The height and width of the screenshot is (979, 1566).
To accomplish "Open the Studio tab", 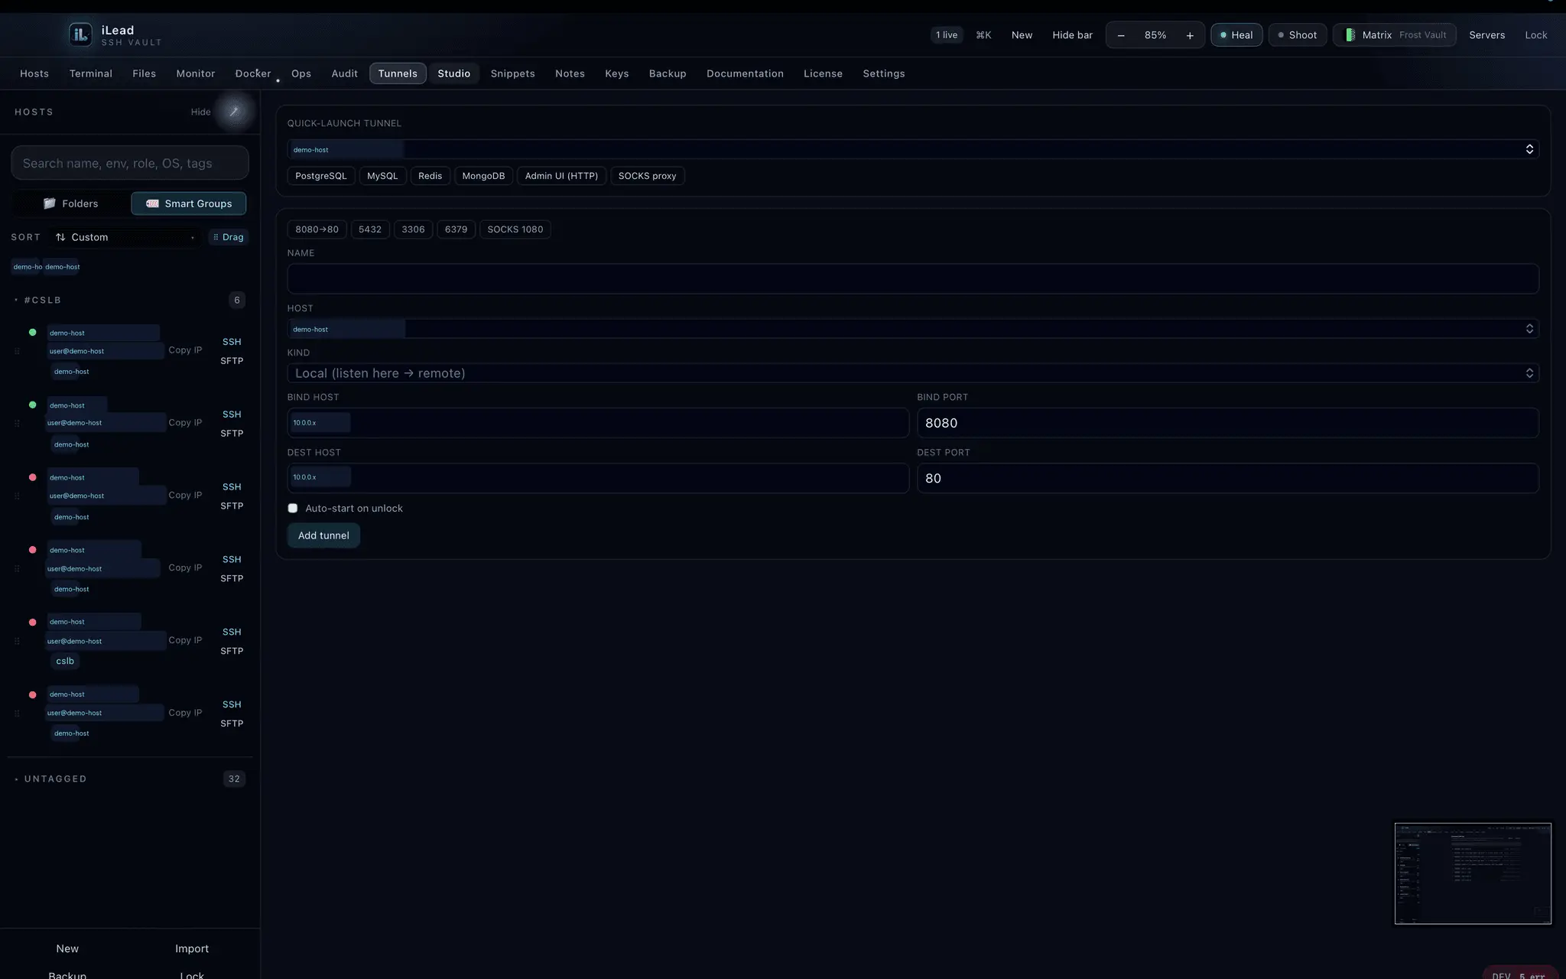I will 454,73.
